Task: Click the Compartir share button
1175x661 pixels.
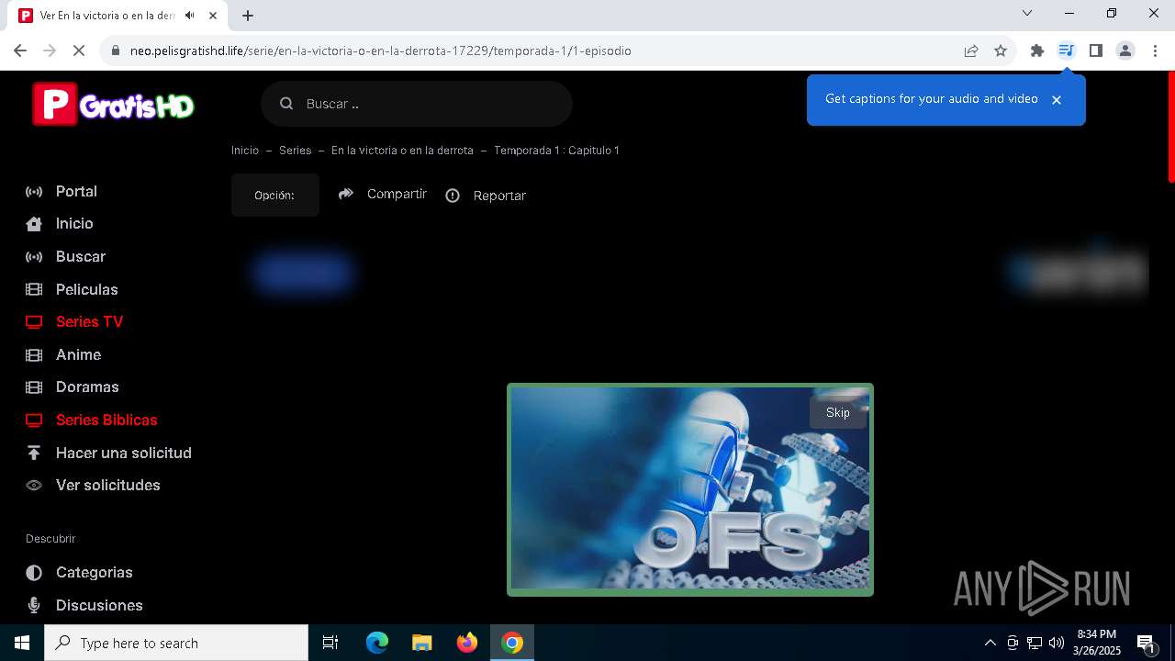Action: pos(383,194)
